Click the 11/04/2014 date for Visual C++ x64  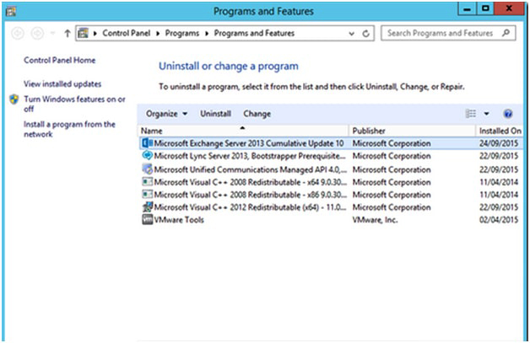point(499,182)
